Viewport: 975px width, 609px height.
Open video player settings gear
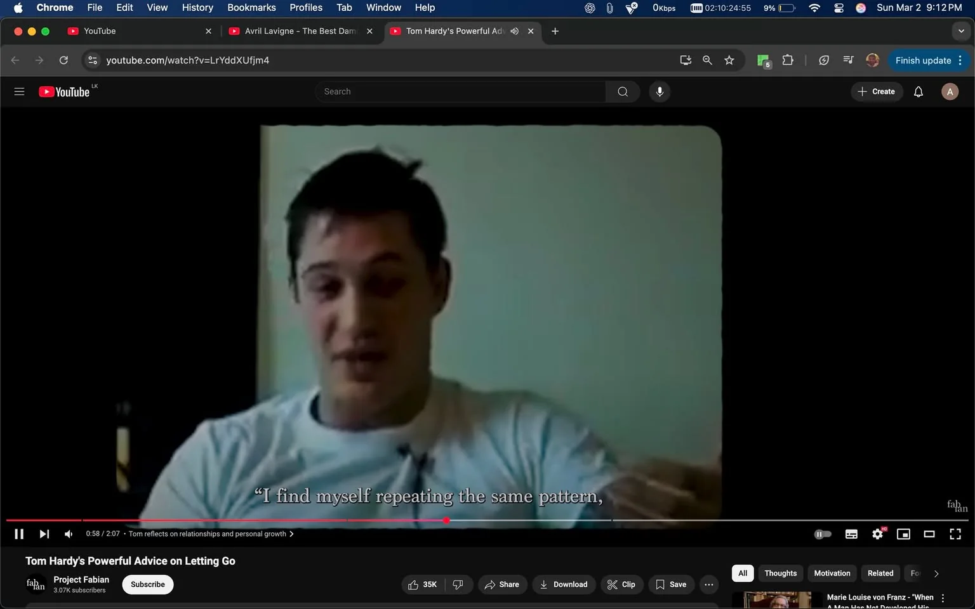click(878, 534)
